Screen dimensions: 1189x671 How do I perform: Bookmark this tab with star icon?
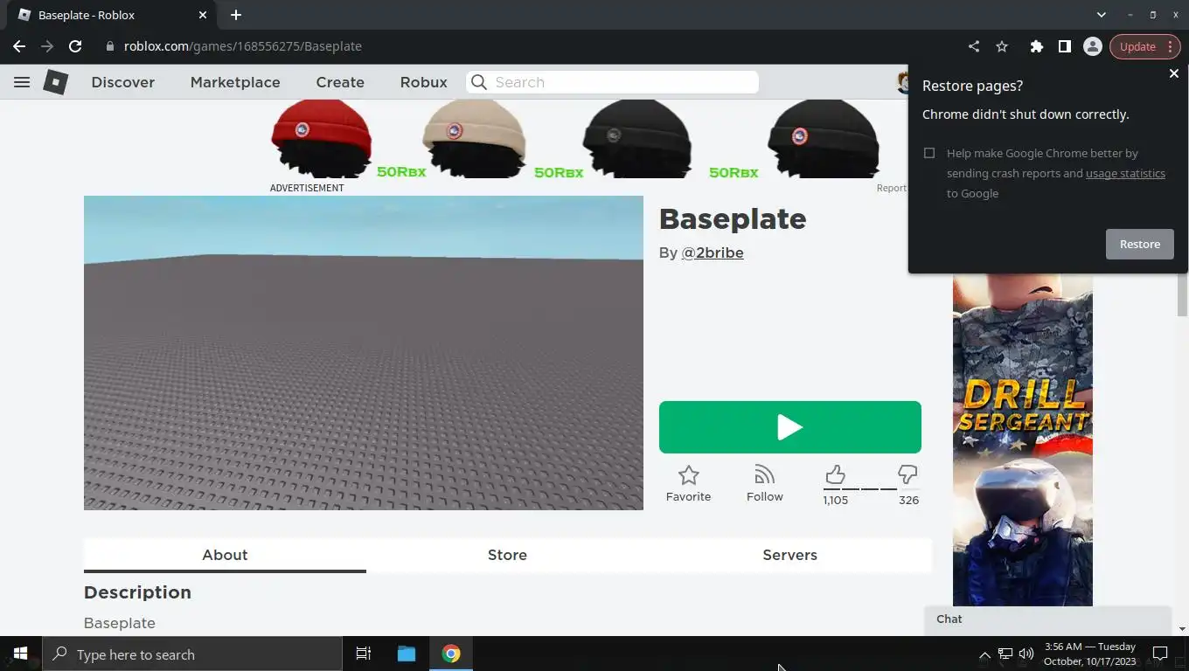click(x=1002, y=46)
